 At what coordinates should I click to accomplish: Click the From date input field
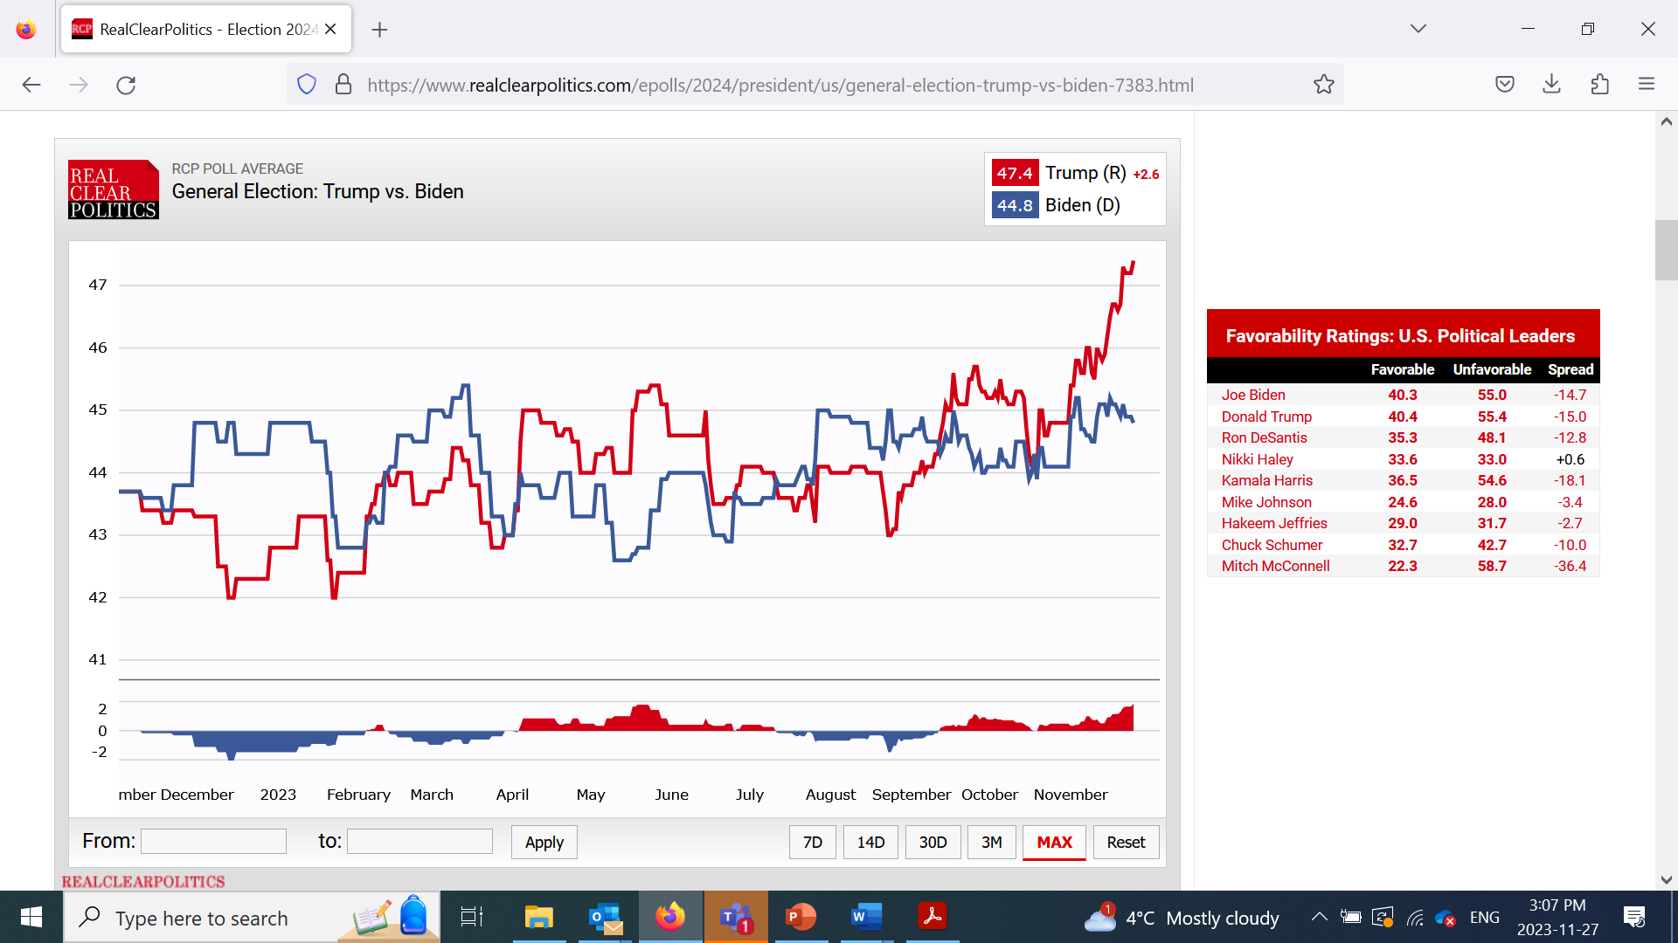[x=213, y=841]
